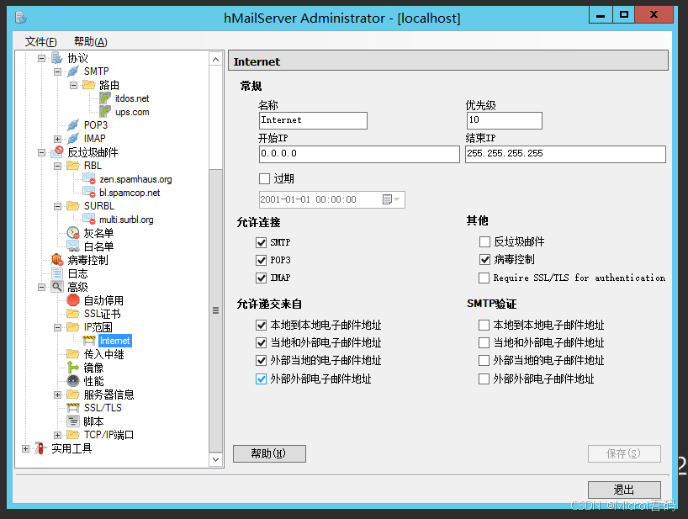Viewport: 688px width, 519px height.
Task: Enable the 过期 expiry checkbox
Action: coord(265,178)
